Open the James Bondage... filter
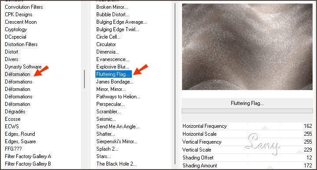This screenshot has height=170, width=317. (115, 82)
